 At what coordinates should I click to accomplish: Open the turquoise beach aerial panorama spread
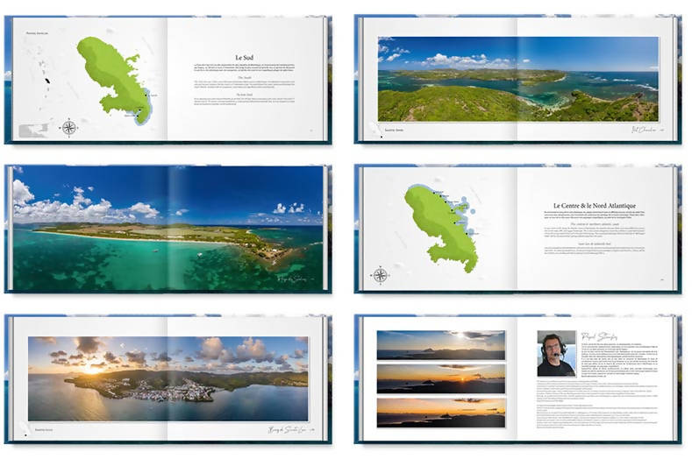pyautogui.click(x=167, y=226)
